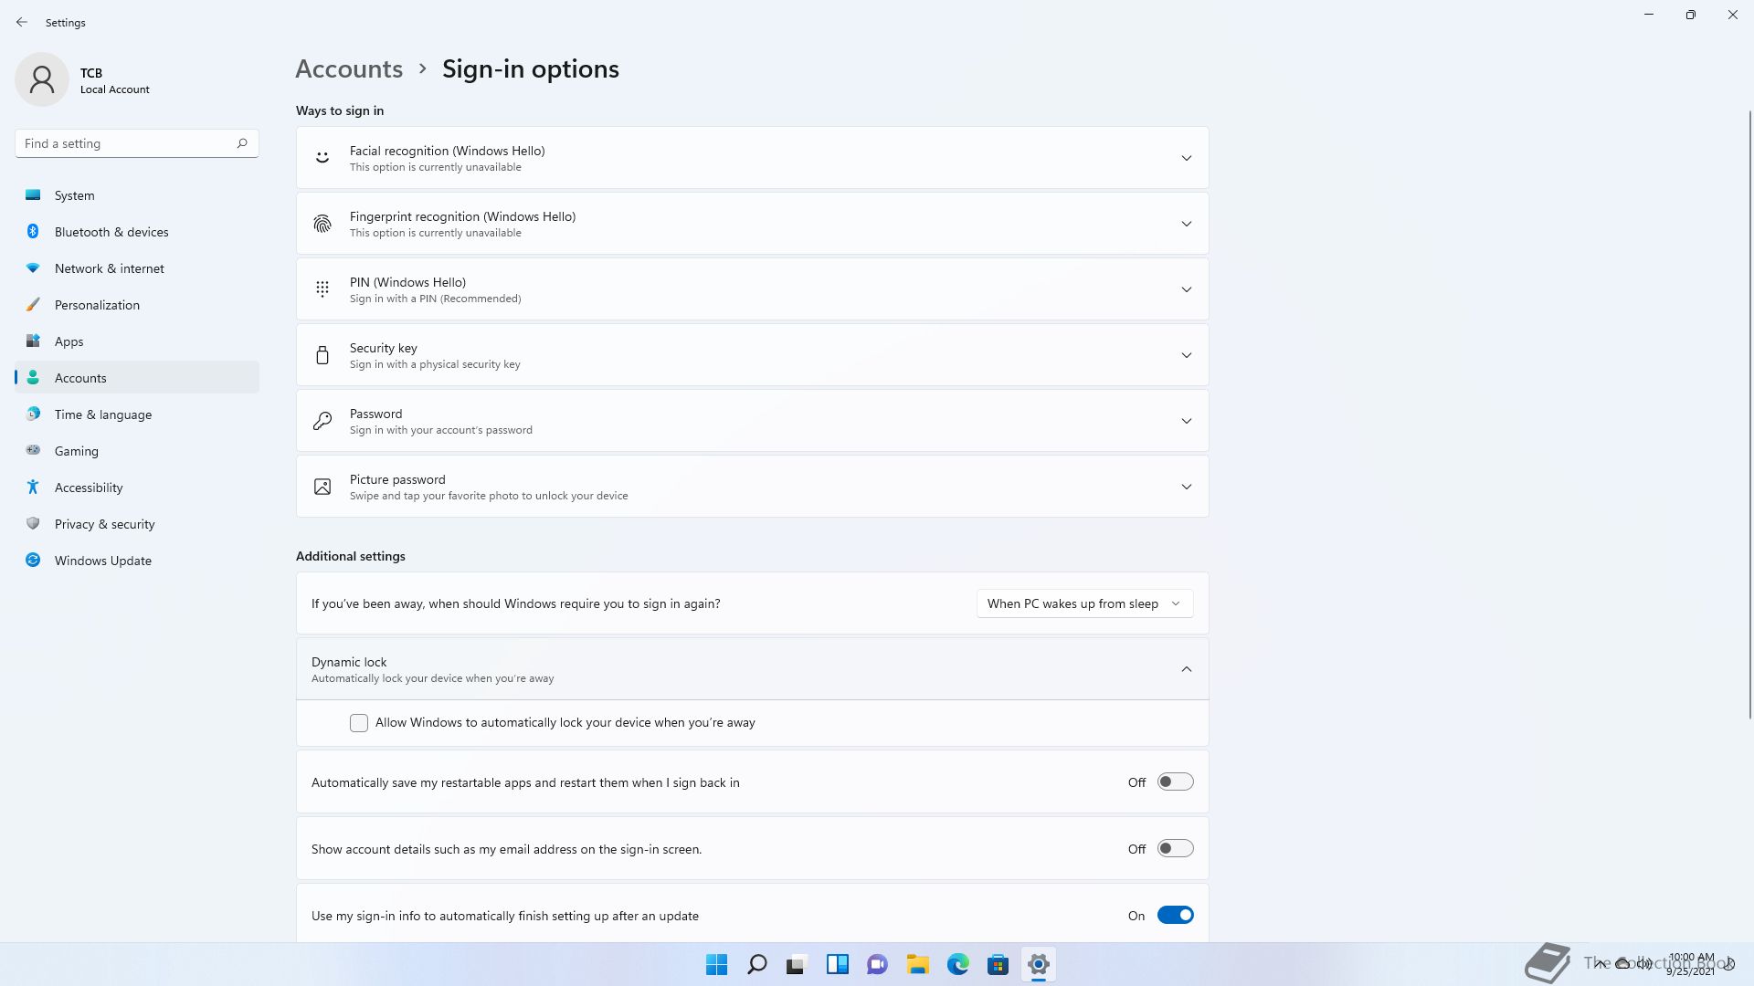This screenshot has height=986, width=1754.
Task: Click the Personalization paintbrush icon
Action: (x=33, y=304)
